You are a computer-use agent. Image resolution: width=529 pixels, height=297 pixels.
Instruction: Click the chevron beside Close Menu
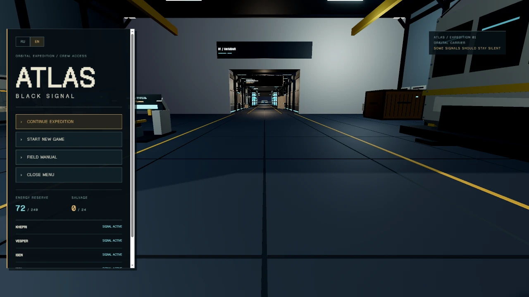[21, 175]
